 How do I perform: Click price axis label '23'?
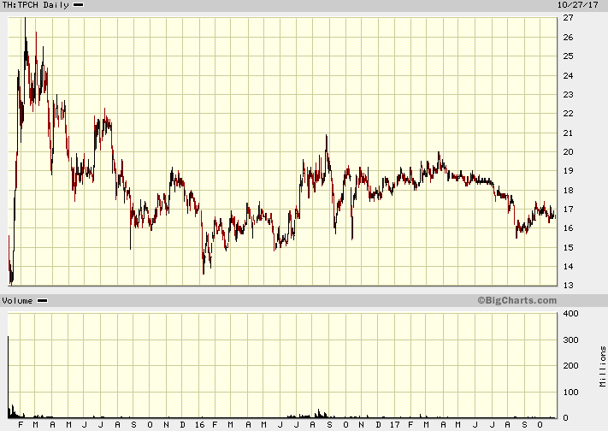click(568, 95)
